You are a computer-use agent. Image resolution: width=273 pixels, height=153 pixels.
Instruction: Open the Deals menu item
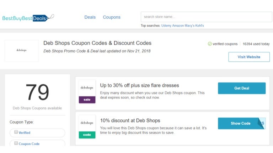click(x=90, y=17)
